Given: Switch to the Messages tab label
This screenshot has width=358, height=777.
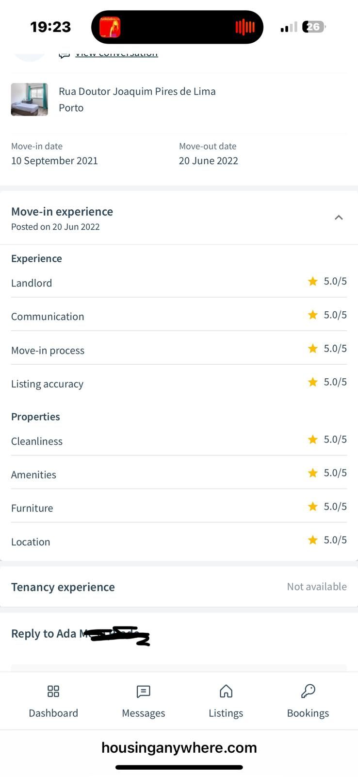Looking at the screenshot, I should pos(144,713).
